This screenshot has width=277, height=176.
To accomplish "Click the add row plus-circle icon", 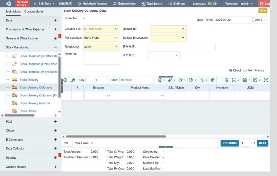I will coord(65,80).
